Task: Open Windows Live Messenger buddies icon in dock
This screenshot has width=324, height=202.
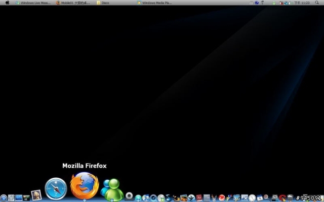Action: pos(112,190)
